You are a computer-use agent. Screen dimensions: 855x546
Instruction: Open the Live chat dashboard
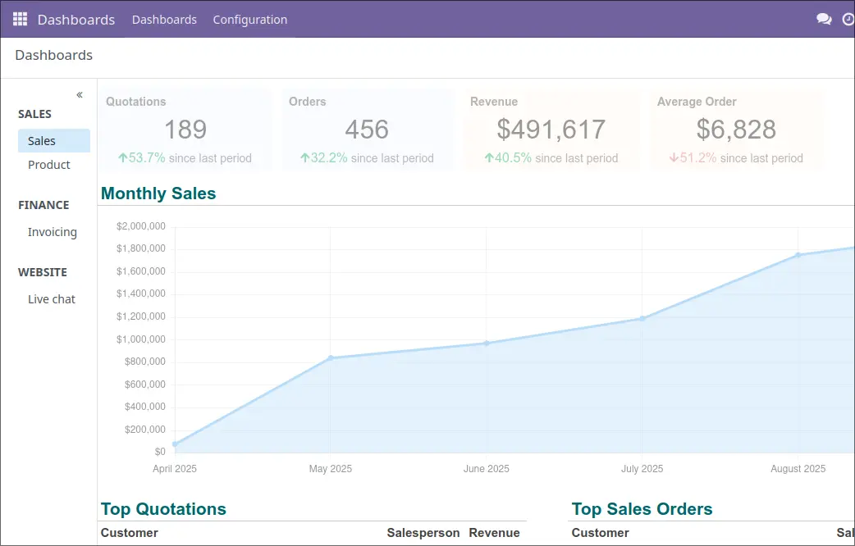click(52, 299)
